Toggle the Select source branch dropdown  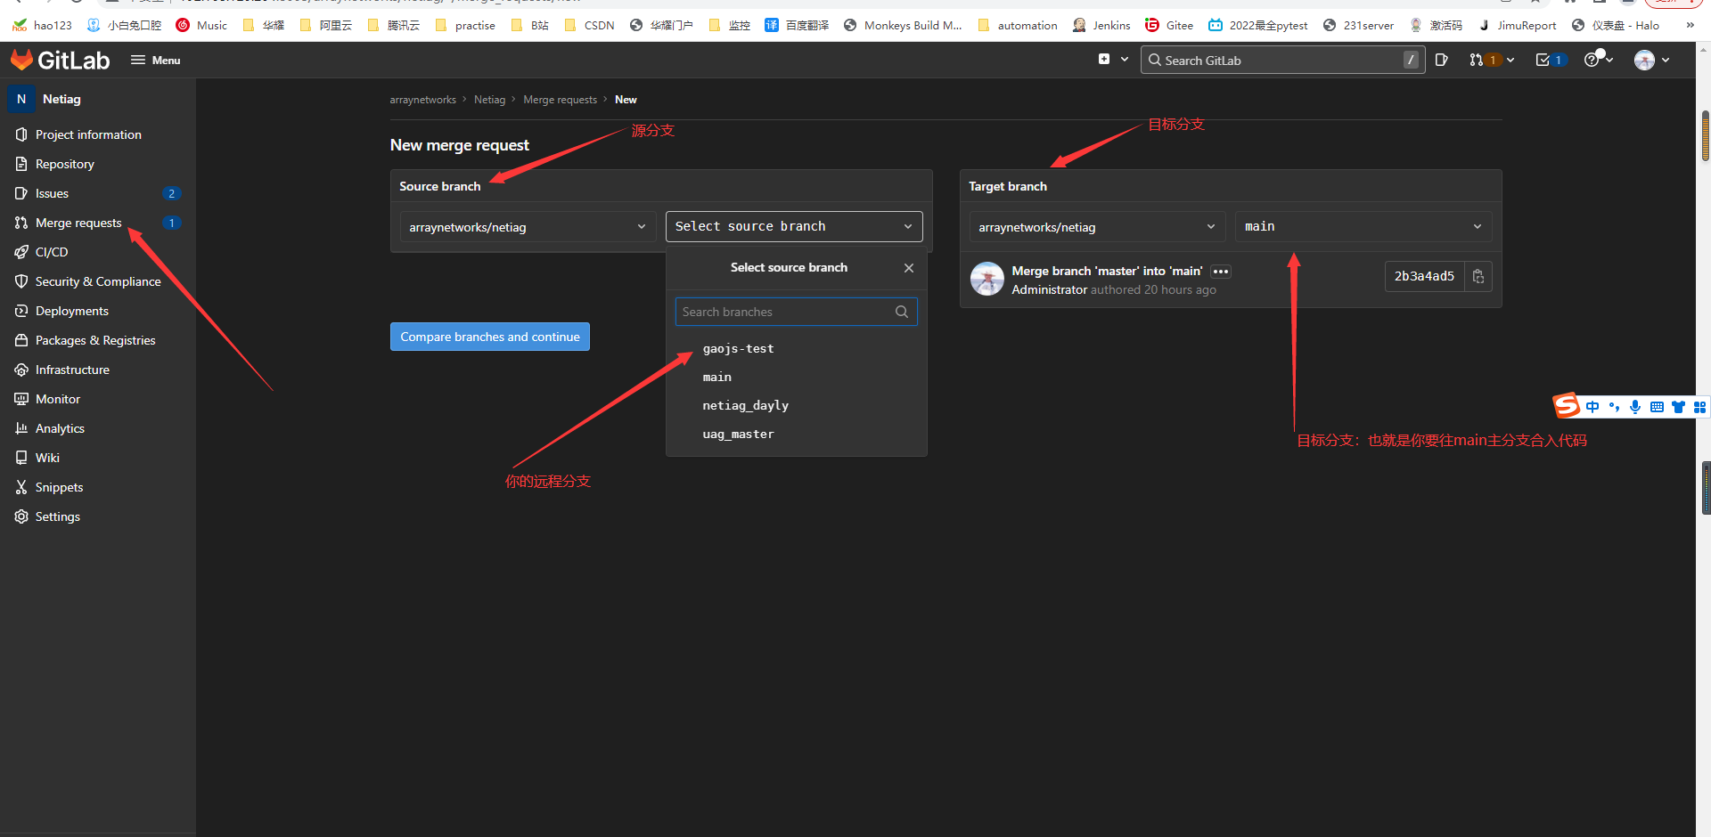[x=794, y=226]
